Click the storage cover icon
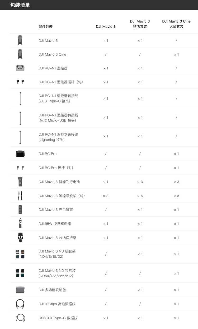Screen dimensions: 198x329 pyautogui.click(x=20, y=237)
